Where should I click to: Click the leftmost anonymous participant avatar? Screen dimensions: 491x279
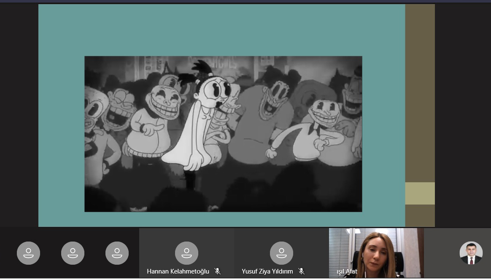pyautogui.click(x=28, y=253)
